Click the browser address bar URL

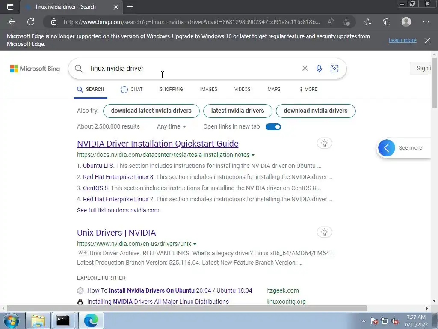192,22
